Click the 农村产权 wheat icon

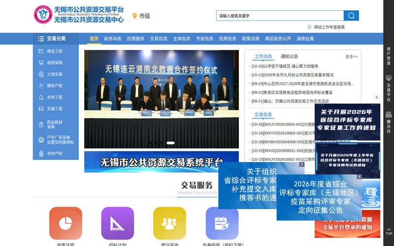click(41, 154)
